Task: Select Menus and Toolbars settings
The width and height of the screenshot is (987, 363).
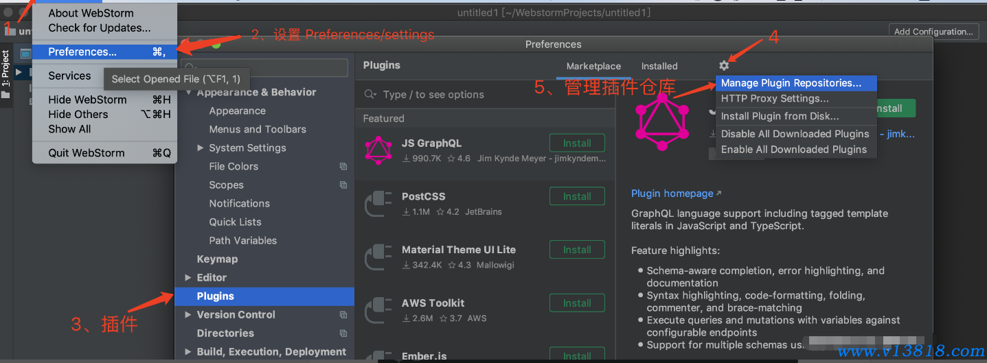Action: 258,130
